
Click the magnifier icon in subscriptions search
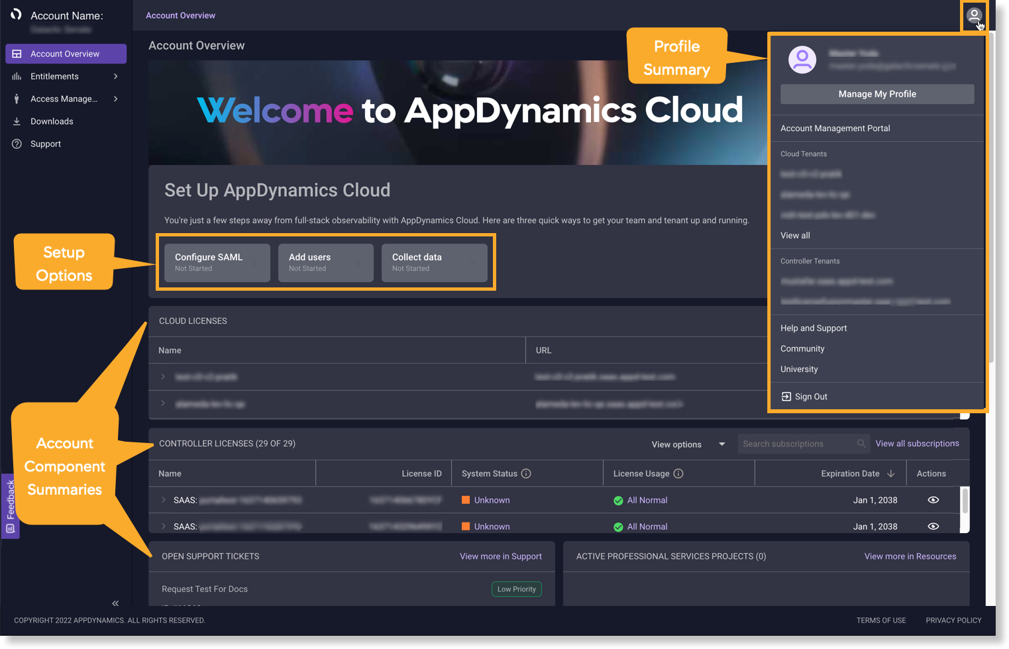click(x=861, y=444)
